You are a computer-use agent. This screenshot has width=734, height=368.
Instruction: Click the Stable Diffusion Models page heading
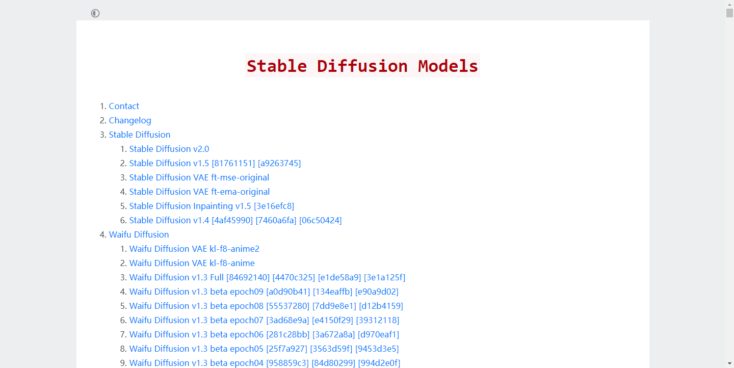362,66
